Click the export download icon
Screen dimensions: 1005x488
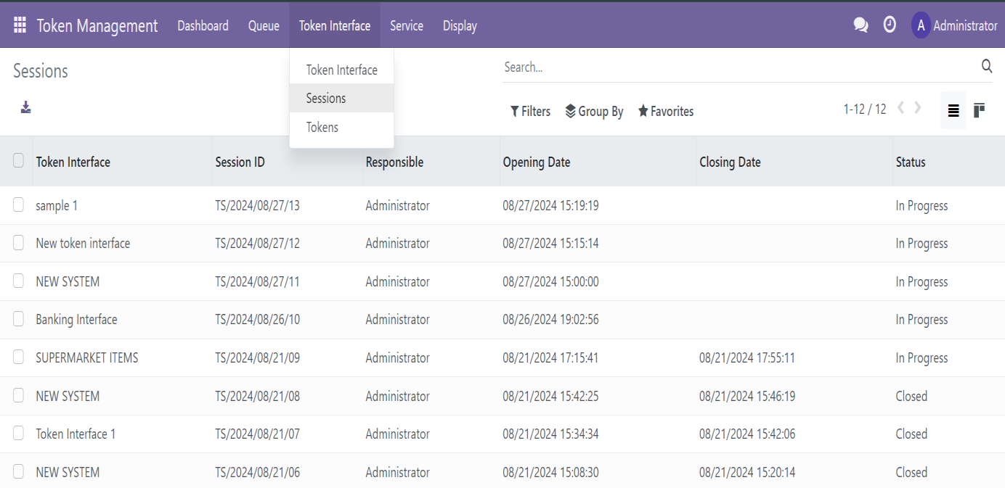click(x=25, y=107)
